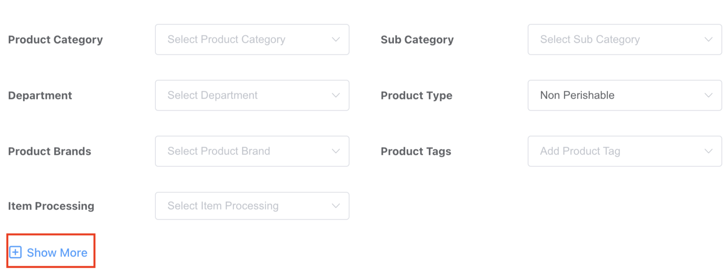The width and height of the screenshot is (727, 276).
Task: Click the Department label
Action: click(x=40, y=96)
